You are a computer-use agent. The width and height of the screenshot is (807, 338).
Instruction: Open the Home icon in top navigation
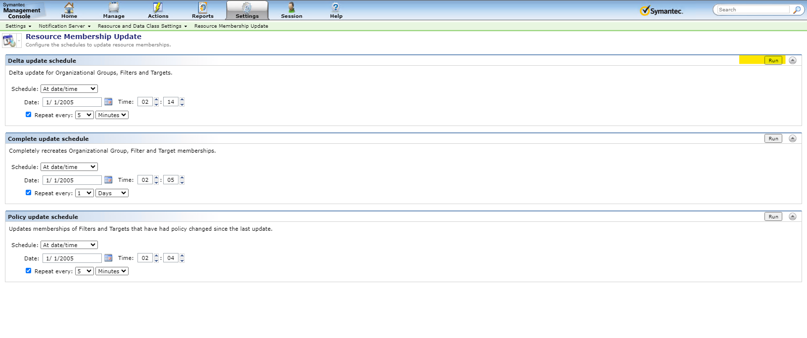click(x=69, y=8)
